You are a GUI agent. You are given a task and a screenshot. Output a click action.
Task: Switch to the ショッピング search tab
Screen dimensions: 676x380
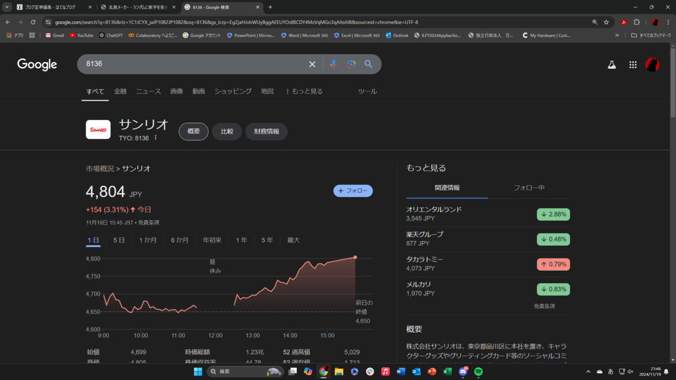point(233,91)
